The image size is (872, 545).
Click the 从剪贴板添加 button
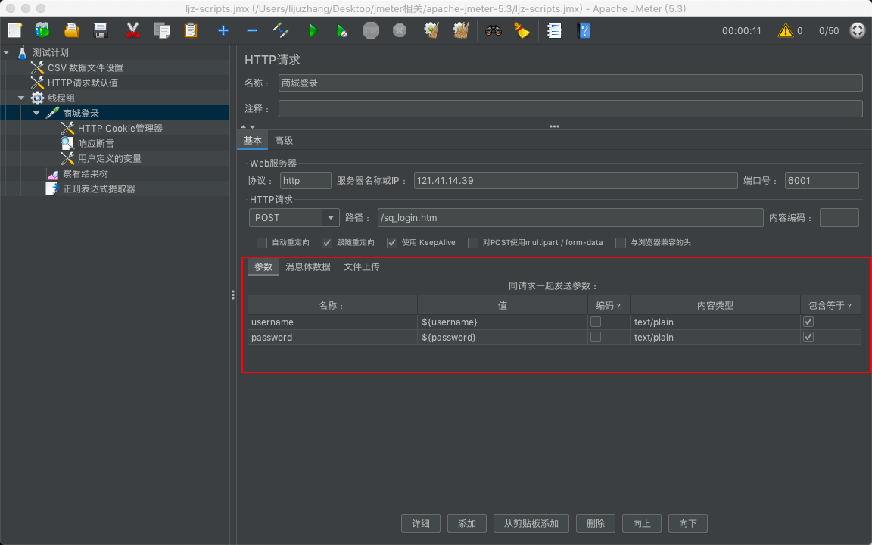tap(531, 523)
